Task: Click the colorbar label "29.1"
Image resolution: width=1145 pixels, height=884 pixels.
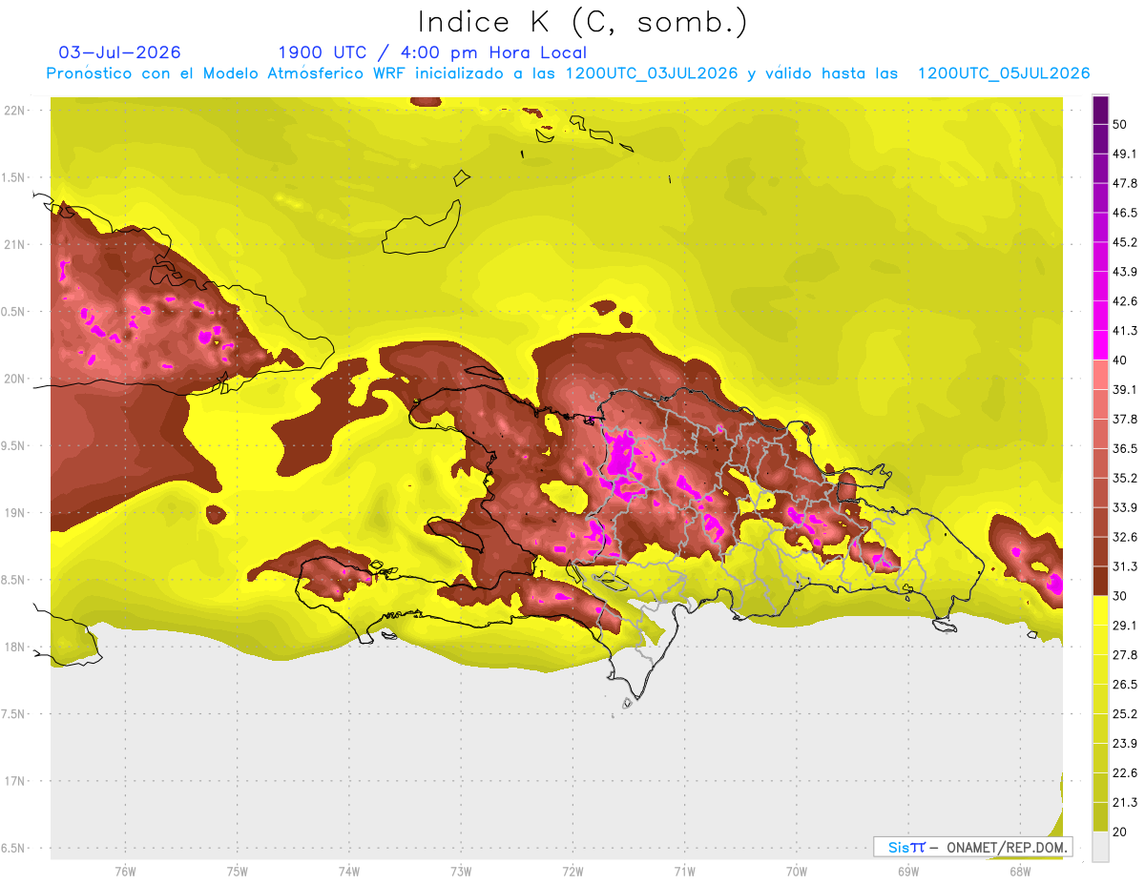Action: click(1125, 626)
